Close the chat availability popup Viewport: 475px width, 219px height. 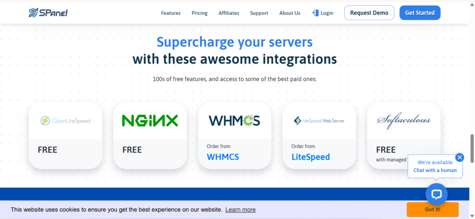[460, 157]
